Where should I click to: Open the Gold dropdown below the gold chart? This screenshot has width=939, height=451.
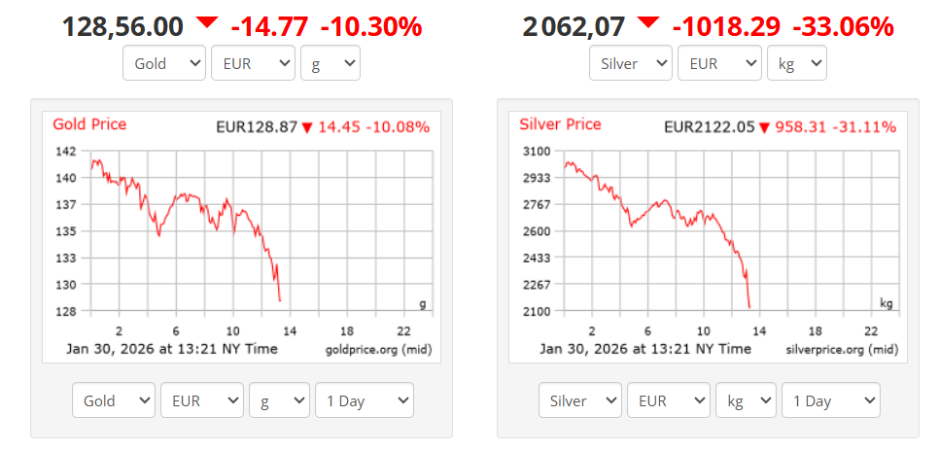coord(114,400)
